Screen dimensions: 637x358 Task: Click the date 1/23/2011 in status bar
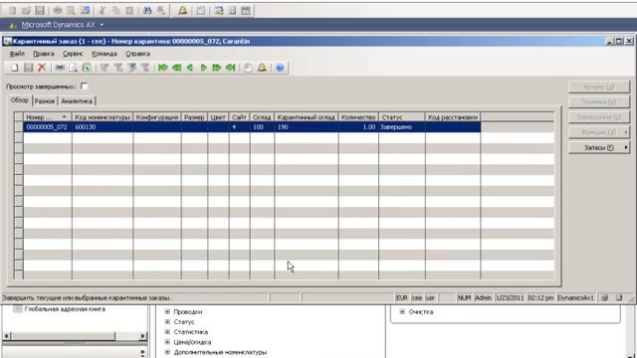[x=510, y=298]
